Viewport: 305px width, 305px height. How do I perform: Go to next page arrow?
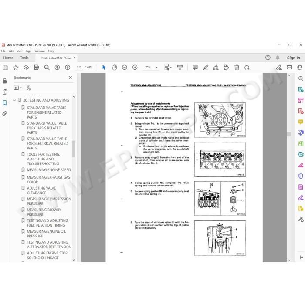[x=68, y=68]
